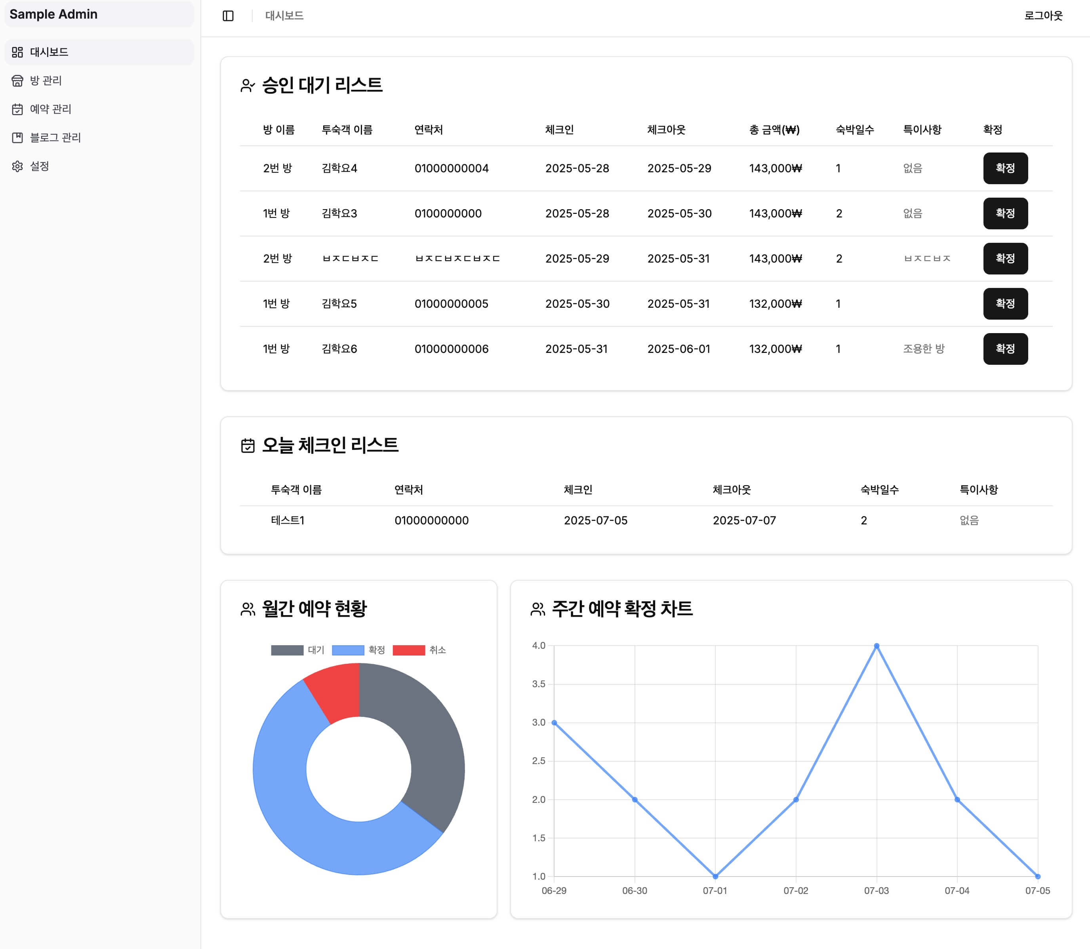Confirm the reservation for 김학요5
The width and height of the screenshot is (1090, 949).
coord(1005,304)
